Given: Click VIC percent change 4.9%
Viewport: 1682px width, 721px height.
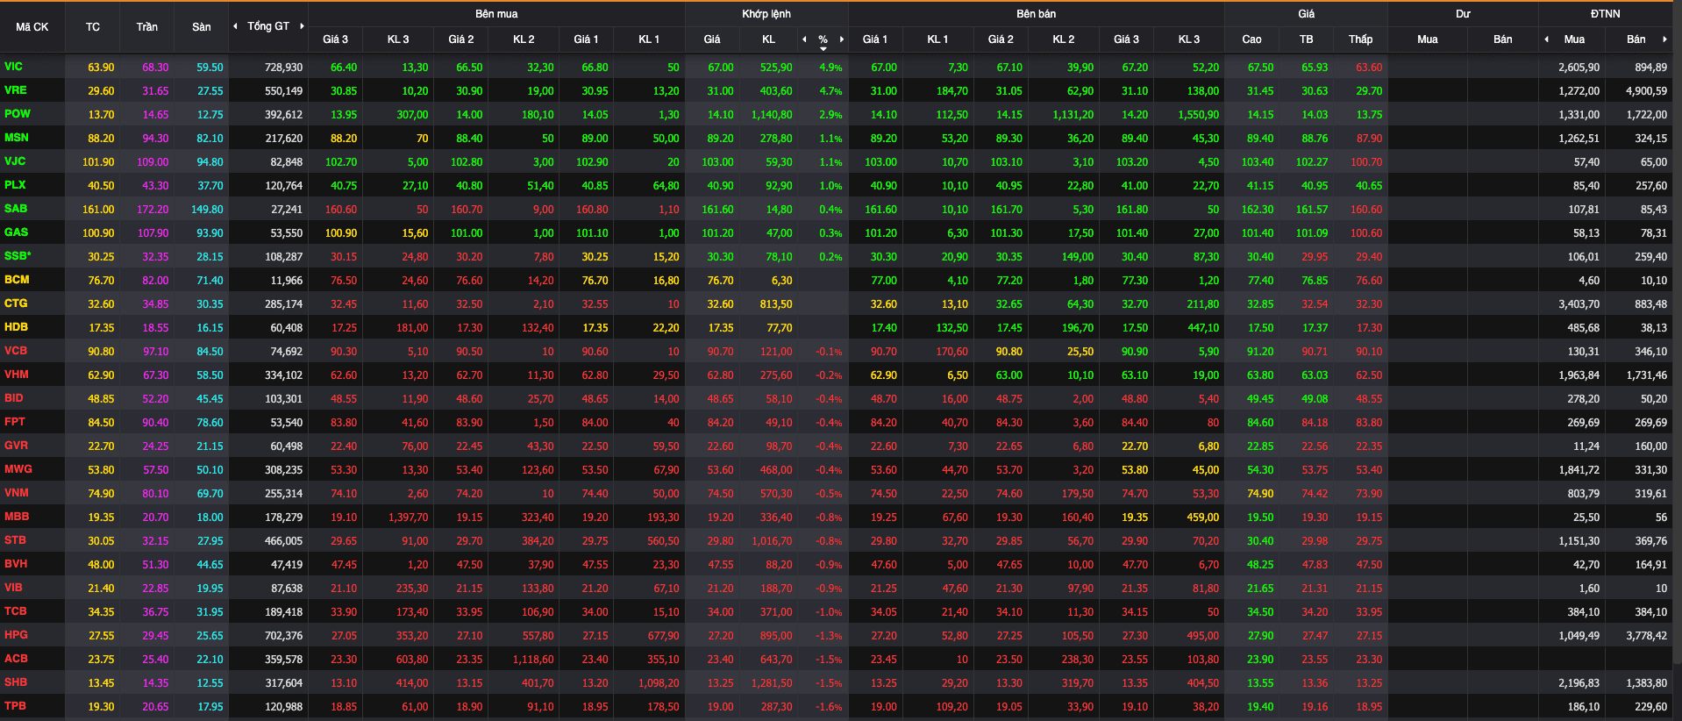Looking at the screenshot, I should 830,68.
